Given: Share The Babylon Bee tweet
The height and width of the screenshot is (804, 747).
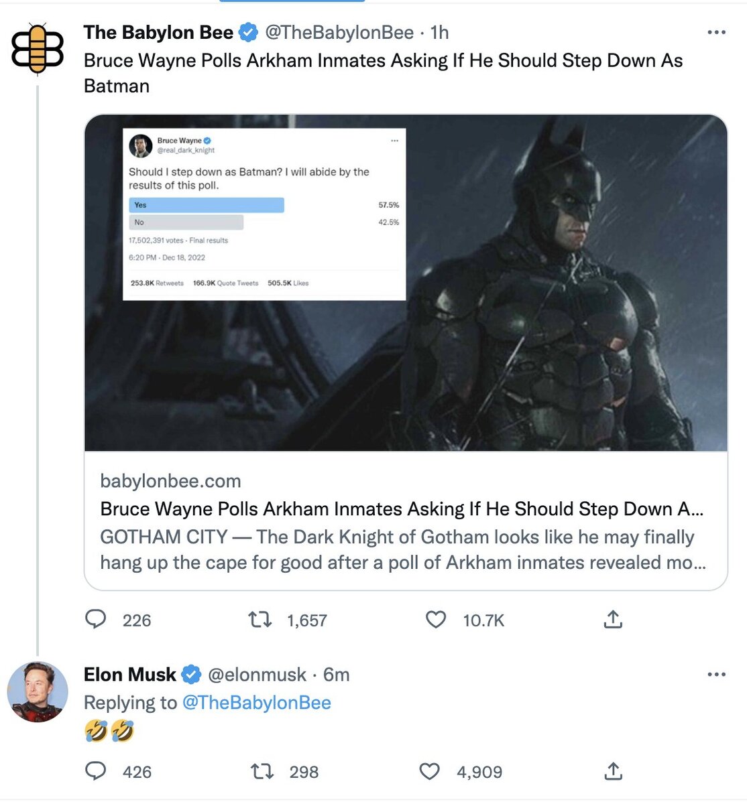Looking at the screenshot, I should [x=613, y=619].
